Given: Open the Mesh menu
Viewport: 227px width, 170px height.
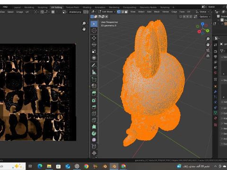Looking at the screenshot, I should [157, 12].
